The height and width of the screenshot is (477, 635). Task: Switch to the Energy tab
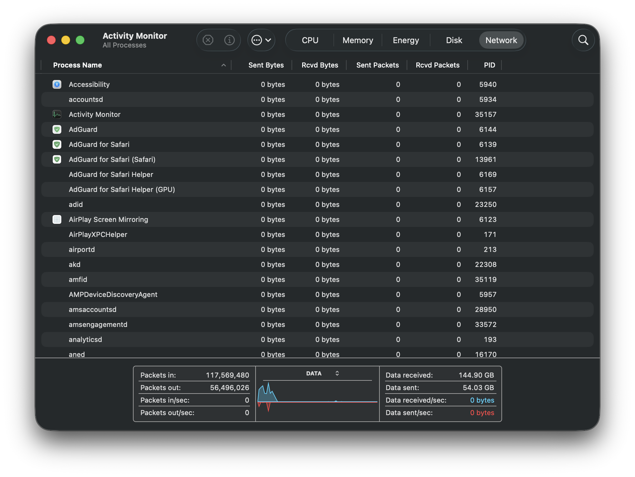406,40
